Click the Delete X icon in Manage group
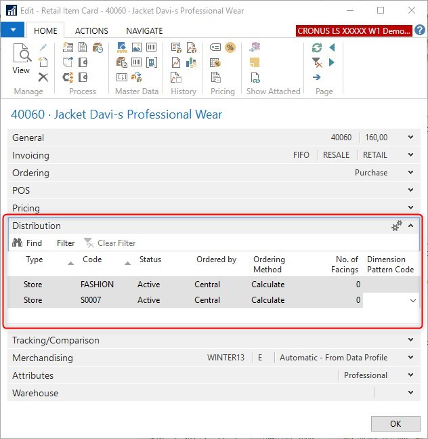The image size is (428, 439). click(x=43, y=77)
